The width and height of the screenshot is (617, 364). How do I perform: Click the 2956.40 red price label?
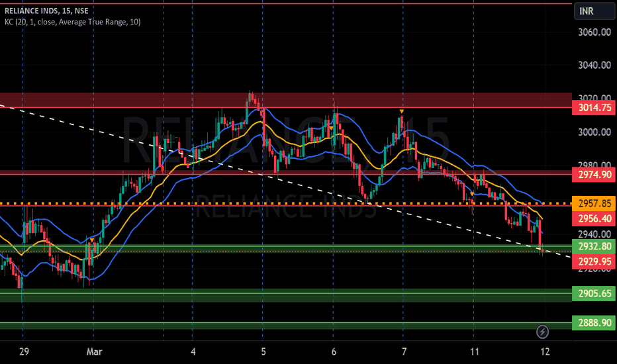pyautogui.click(x=594, y=218)
